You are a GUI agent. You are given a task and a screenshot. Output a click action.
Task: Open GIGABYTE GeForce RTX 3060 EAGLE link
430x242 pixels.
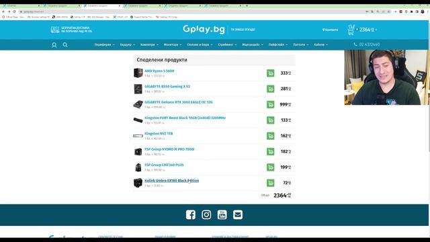179,102
